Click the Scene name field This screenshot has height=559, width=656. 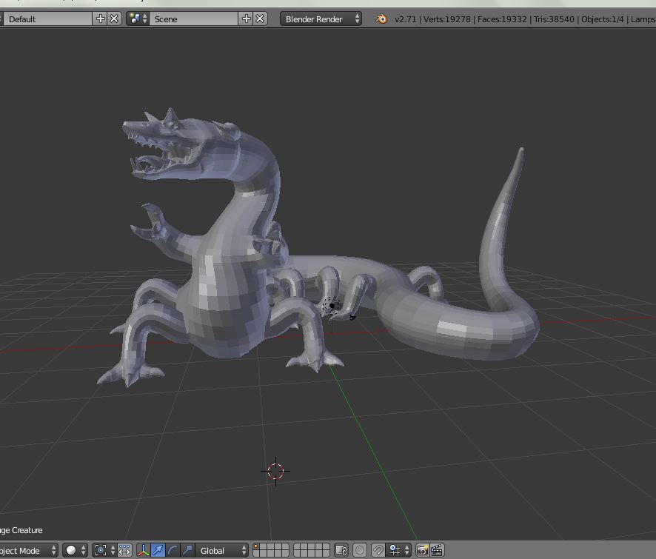coord(193,19)
